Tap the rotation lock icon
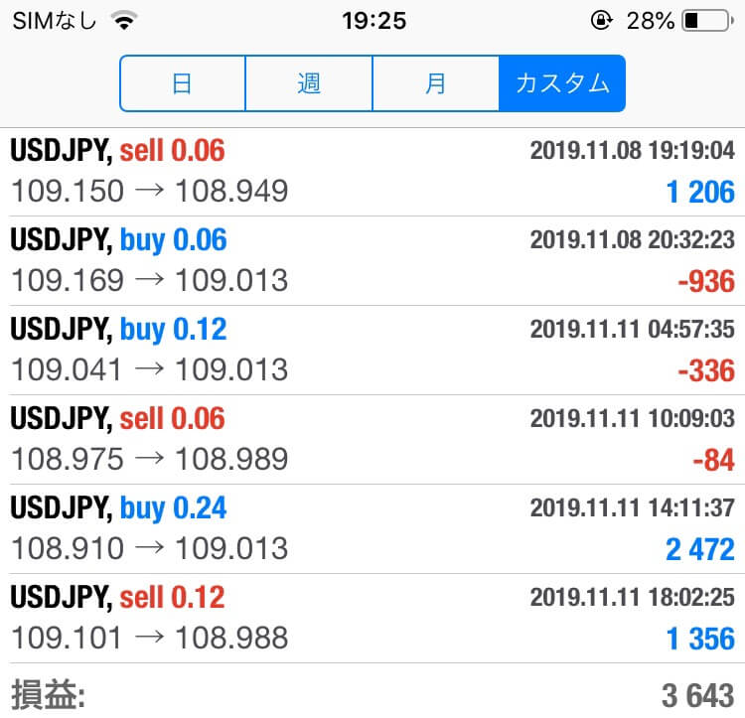 tap(602, 21)
